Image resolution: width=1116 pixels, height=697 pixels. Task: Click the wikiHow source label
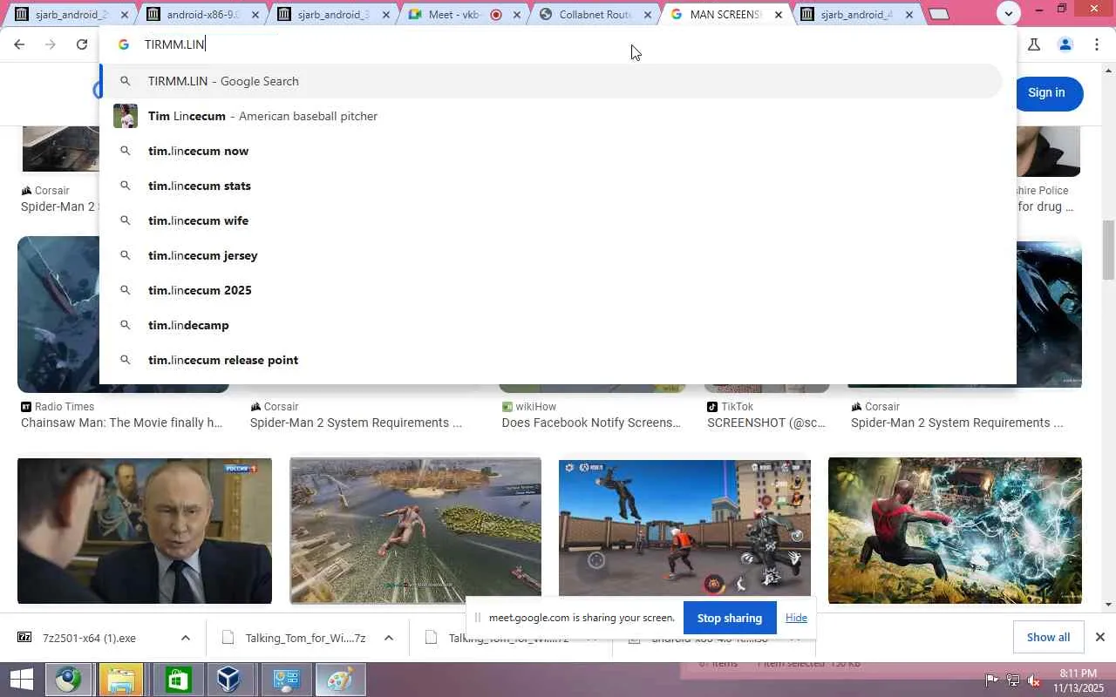(x=537, y=406)
